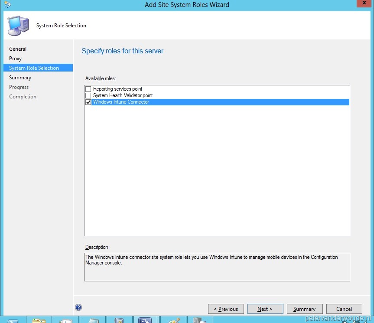Open File Explorer from the taskbar
Screen dimensions: 374x323
tap(39, 320)
